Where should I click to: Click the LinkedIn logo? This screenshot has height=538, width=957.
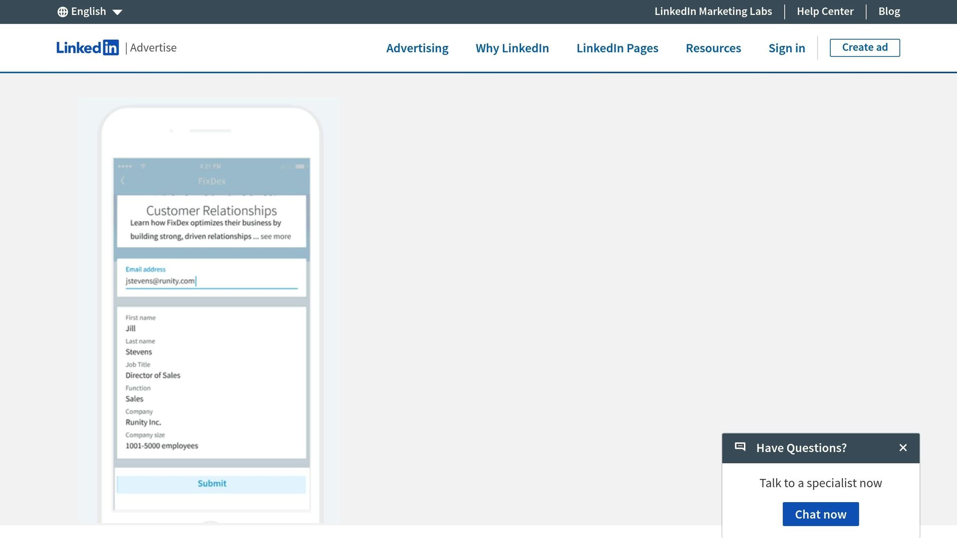pyautogui.click(x=87, y=48)
